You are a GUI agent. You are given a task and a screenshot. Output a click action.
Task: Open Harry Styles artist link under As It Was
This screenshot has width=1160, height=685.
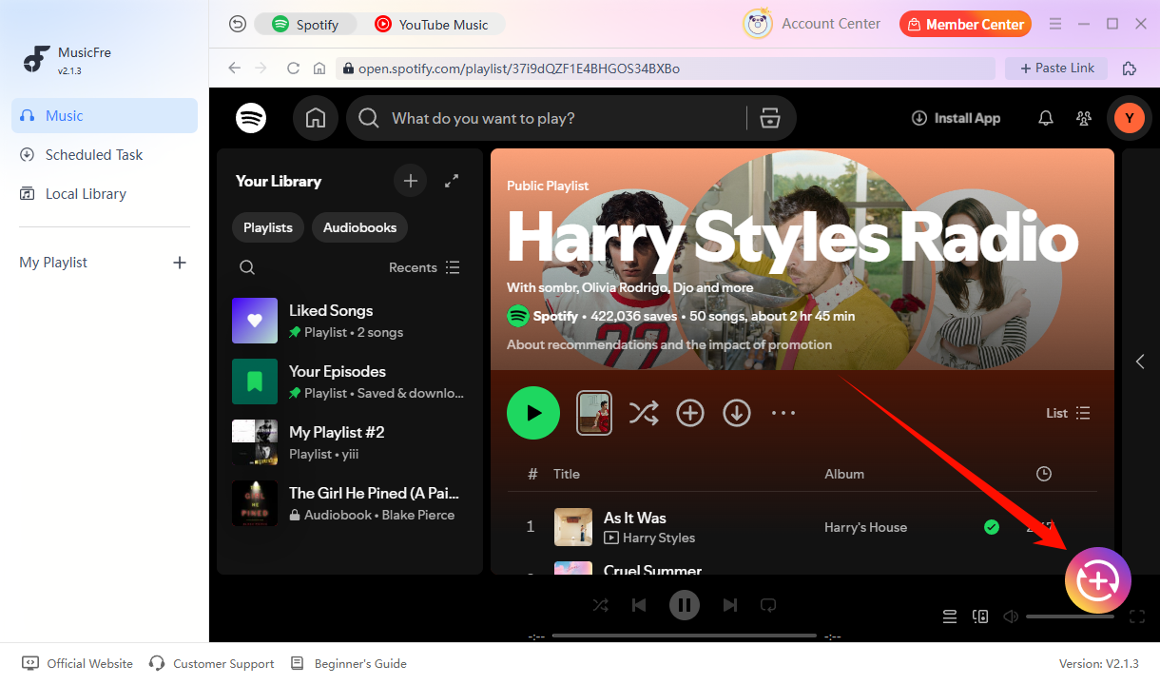coord(659,538)
